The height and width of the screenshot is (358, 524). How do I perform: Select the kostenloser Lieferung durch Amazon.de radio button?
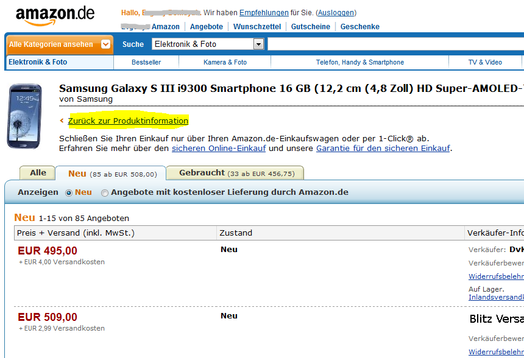(105, 193)
